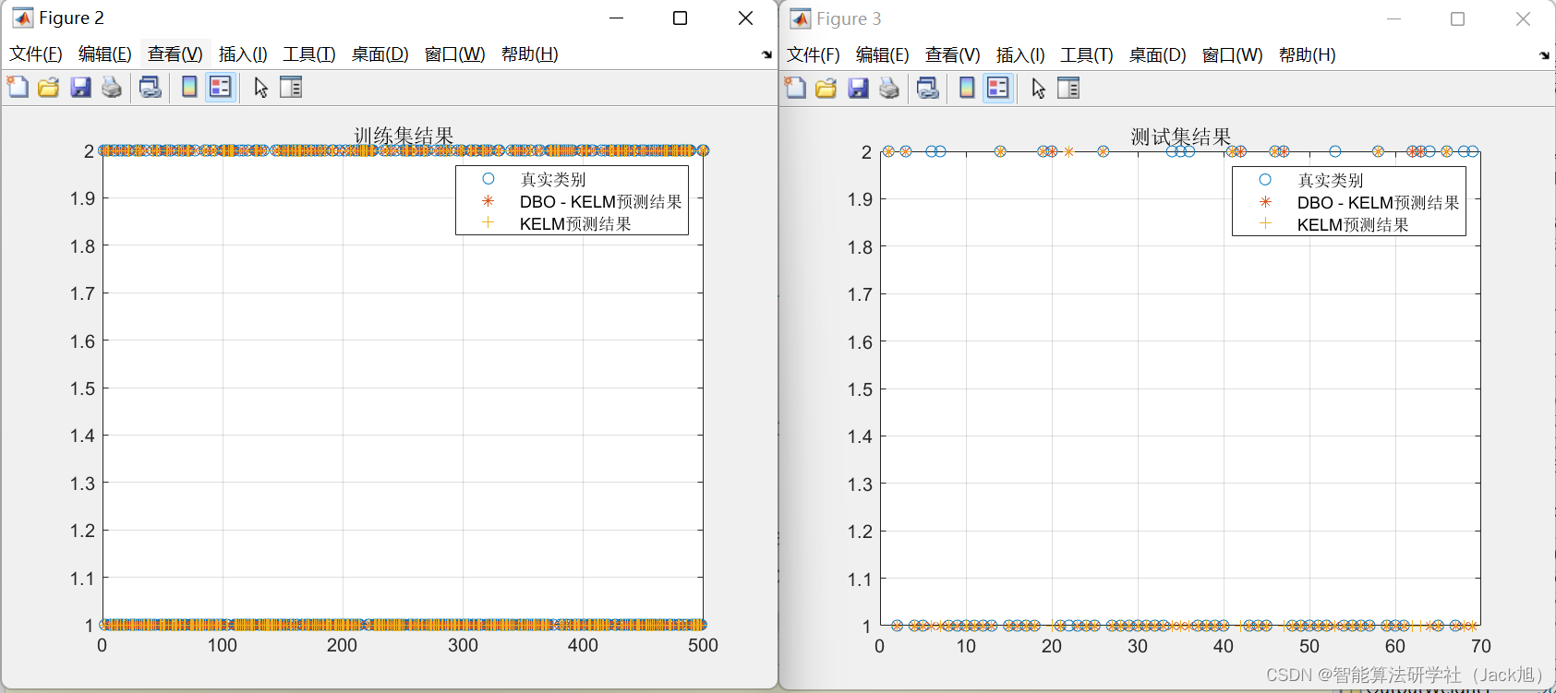Click the 测试集结果 plot title
This screenshot has width=1556, height=693.
[1181, 137]
